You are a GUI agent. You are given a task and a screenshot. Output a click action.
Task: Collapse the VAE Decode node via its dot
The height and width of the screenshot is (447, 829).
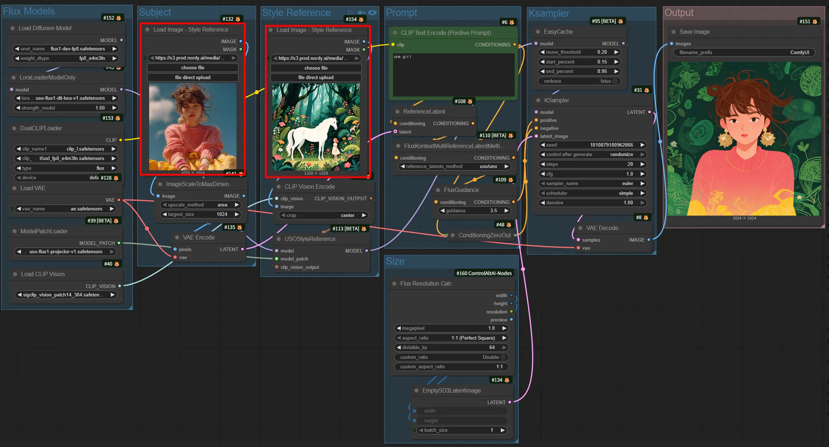[x=580, y=228]
